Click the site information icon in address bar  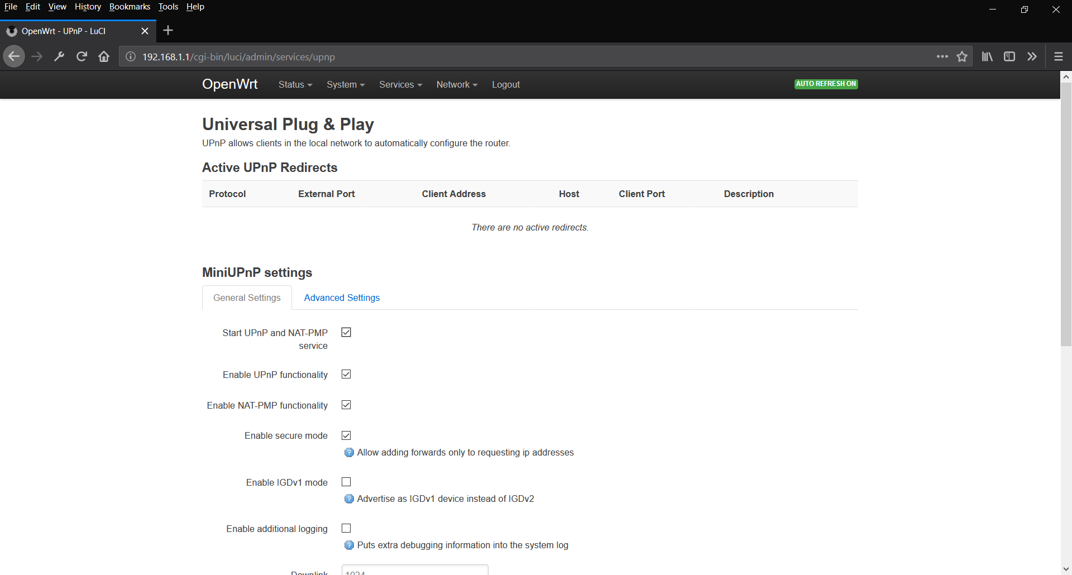130,56
